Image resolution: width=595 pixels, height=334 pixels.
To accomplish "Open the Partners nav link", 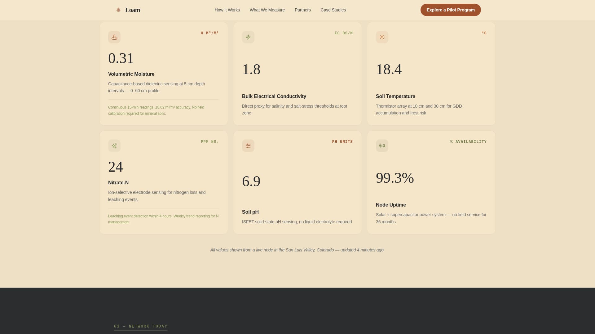I will point(303,10).
